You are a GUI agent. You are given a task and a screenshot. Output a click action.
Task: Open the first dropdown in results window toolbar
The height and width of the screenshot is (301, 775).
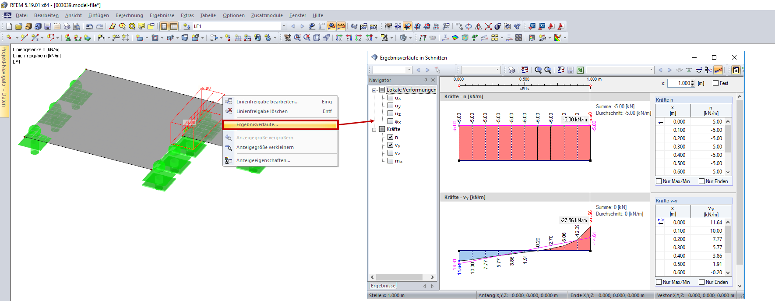(409, 70)
